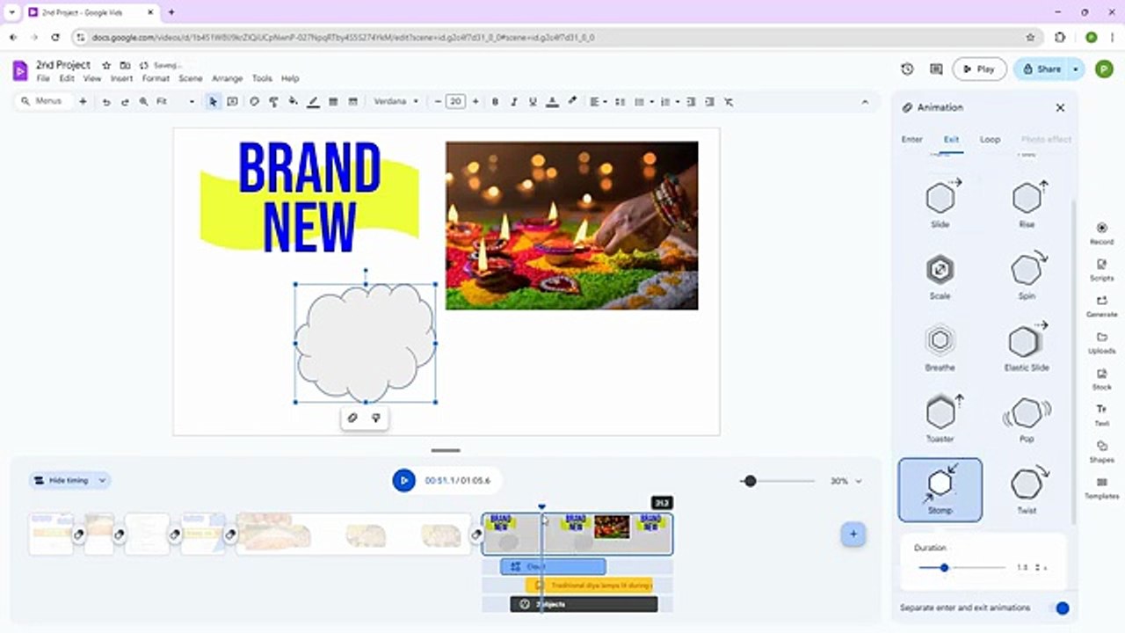Collapse the toolbar with chevron

point(865,102)
